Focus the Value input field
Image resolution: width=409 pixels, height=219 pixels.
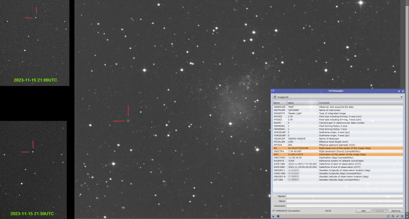344,201
